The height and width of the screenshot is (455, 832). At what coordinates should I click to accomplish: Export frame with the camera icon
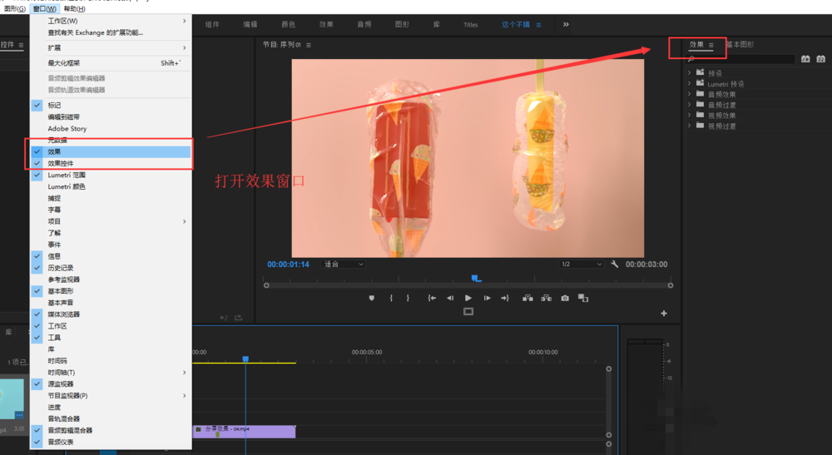pyautogui.click(x=565, y=298)
